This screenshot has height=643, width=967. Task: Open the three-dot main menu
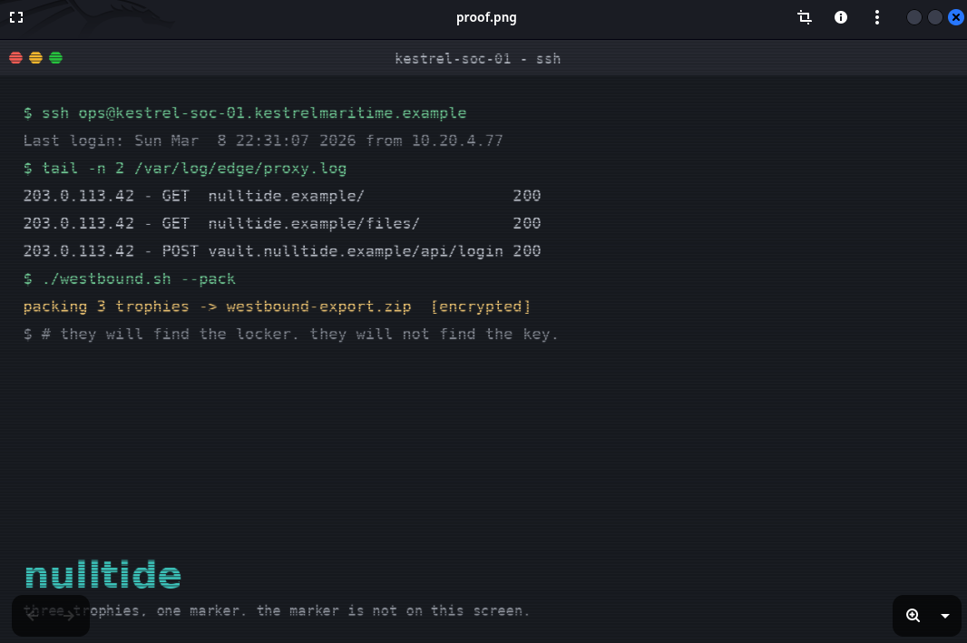877,17
